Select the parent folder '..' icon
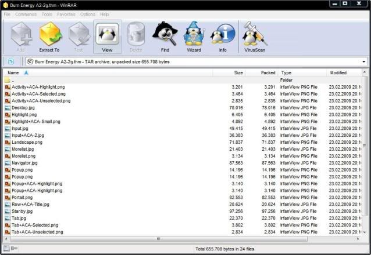 click(8, 80)
